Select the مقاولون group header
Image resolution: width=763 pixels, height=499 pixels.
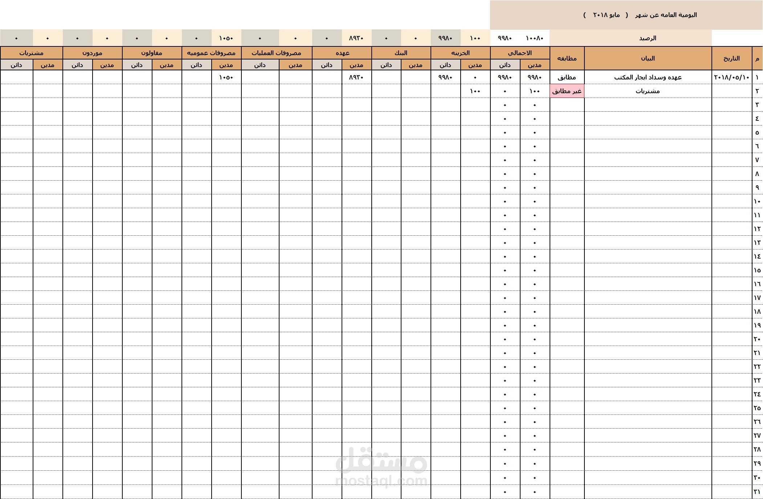click(152, 53)
